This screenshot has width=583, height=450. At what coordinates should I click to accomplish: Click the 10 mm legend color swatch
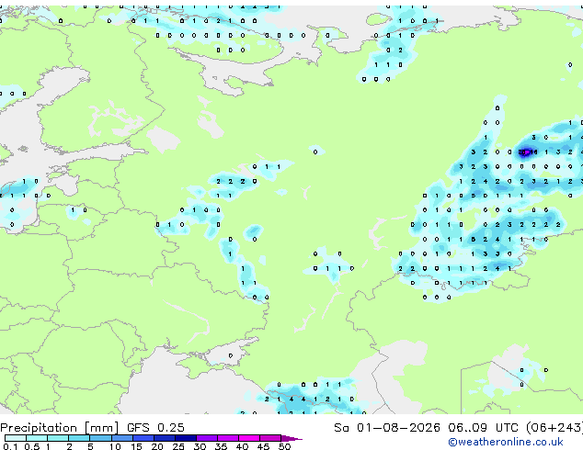[121, 438]
